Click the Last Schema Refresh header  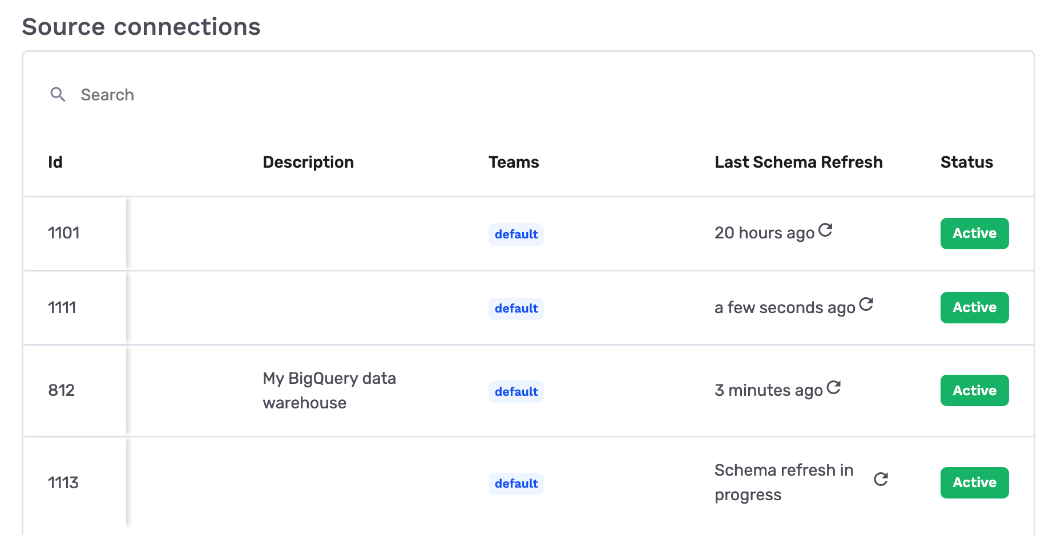click(798, 162)
